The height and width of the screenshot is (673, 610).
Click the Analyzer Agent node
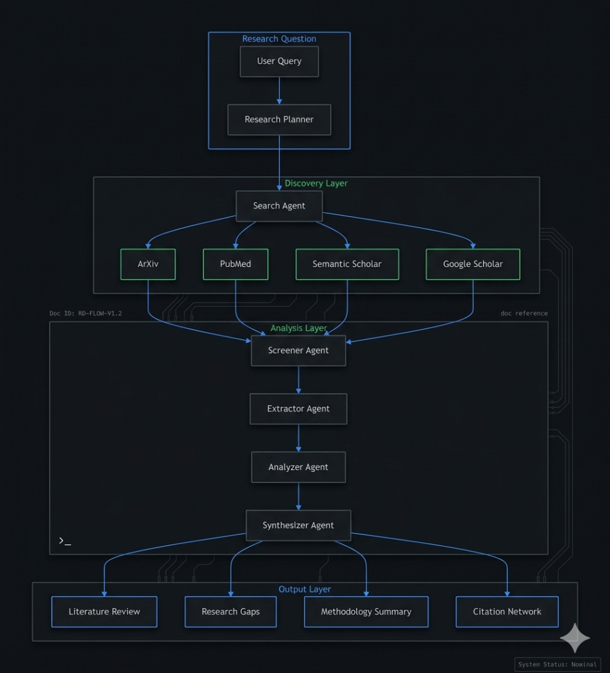[298, 467]
